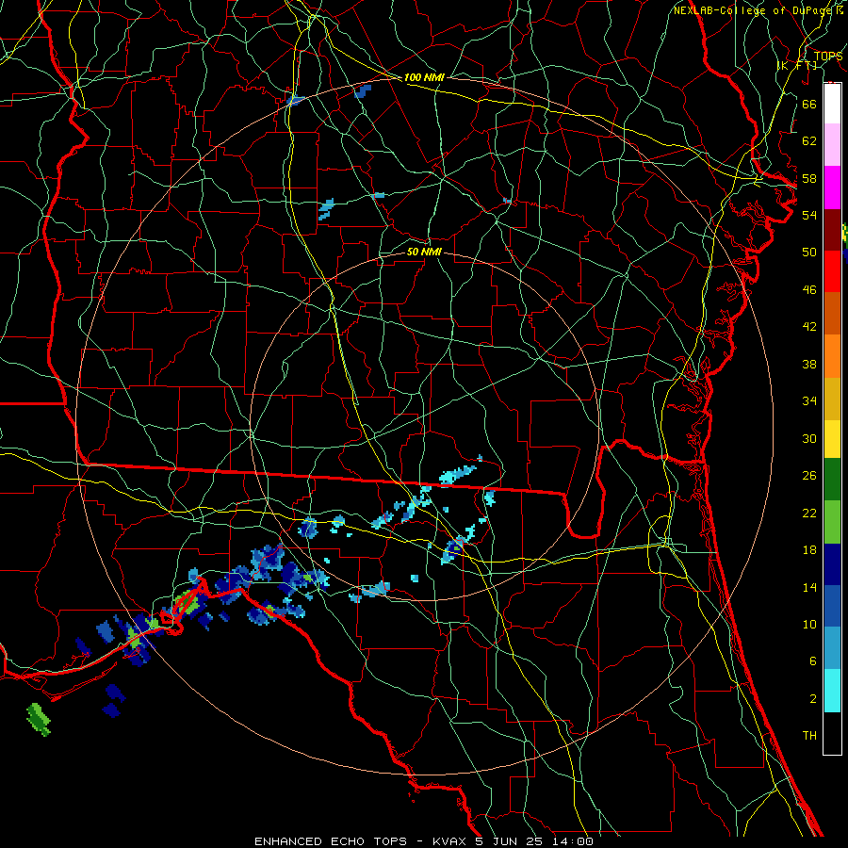Click the bright orange legend swatch

click(x=832, y=355)
